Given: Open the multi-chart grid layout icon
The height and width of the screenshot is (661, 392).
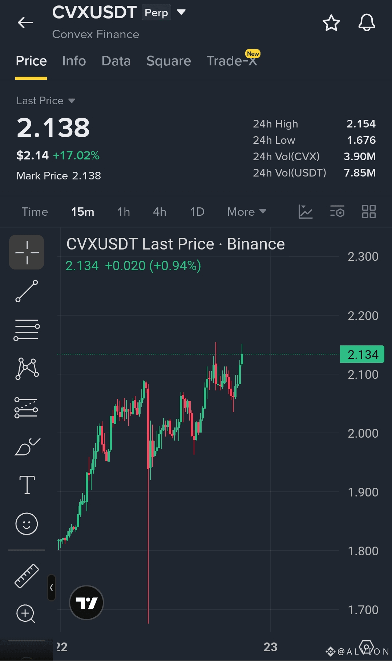Looking at the screenshot, I should click(x=369, y=211).
